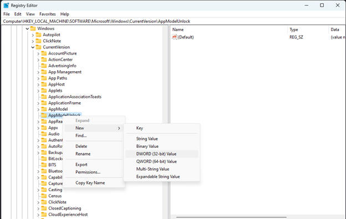346x219 pixels.
Task: Click the Registry Editor app icon in title bar
Action: (x=6, y=6)
